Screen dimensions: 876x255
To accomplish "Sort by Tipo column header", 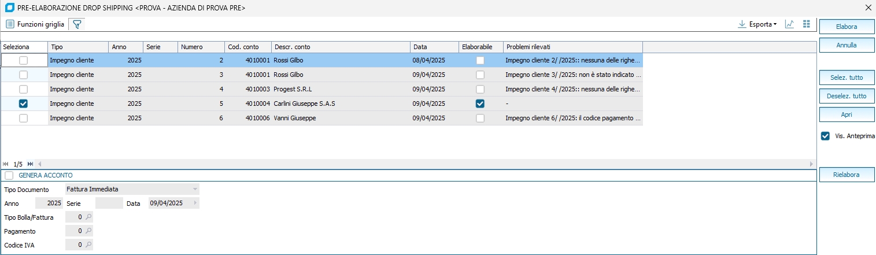I will (78, 47).
